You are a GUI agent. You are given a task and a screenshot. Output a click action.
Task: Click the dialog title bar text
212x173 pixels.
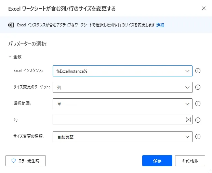click(62, 8)
